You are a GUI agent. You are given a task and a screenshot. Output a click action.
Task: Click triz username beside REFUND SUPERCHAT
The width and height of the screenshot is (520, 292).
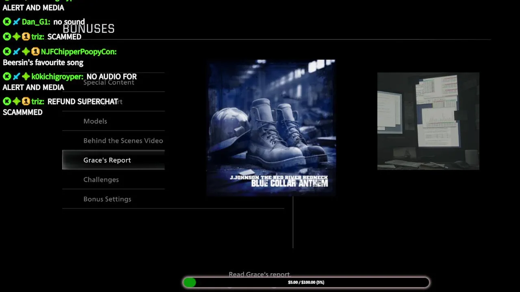tap(37, 102)
